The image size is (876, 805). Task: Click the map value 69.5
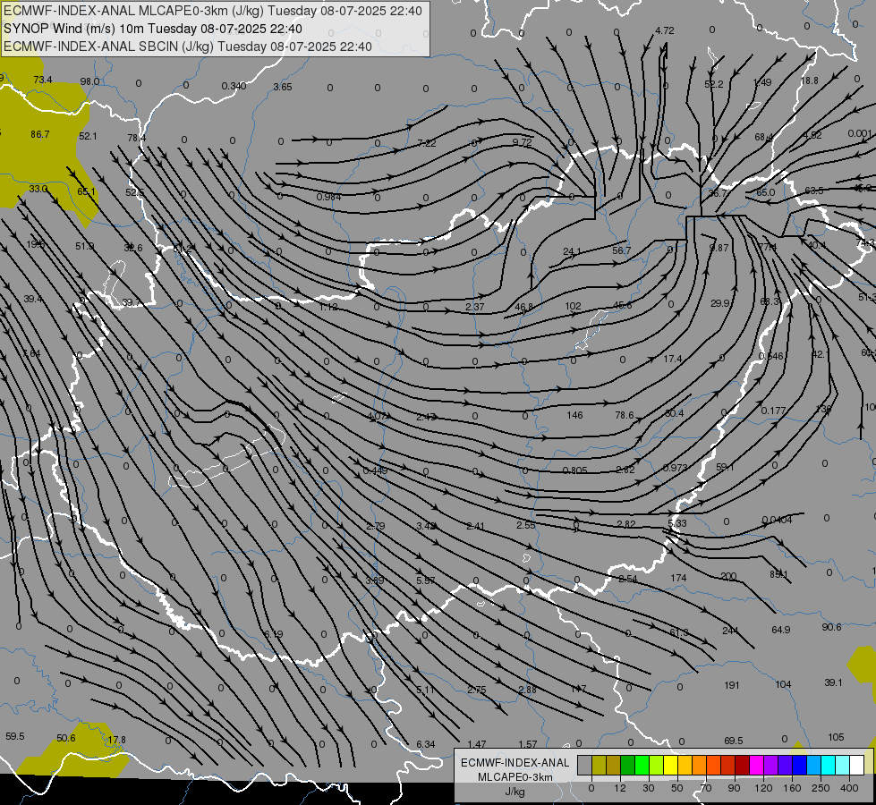click(x=733, y=741)
